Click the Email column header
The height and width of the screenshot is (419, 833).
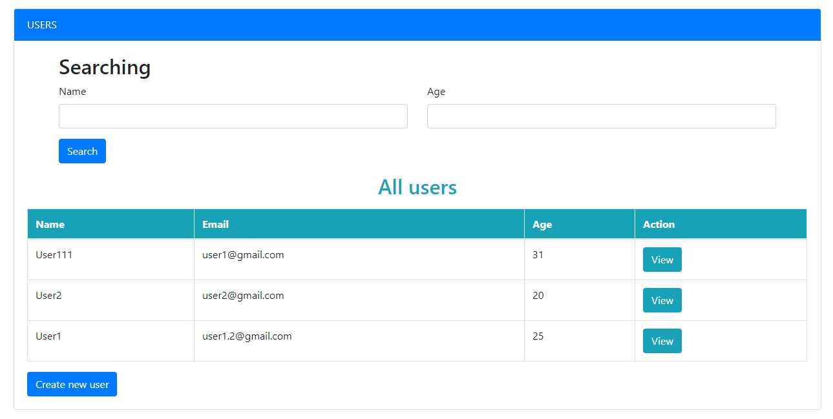(x=215, y=225)
